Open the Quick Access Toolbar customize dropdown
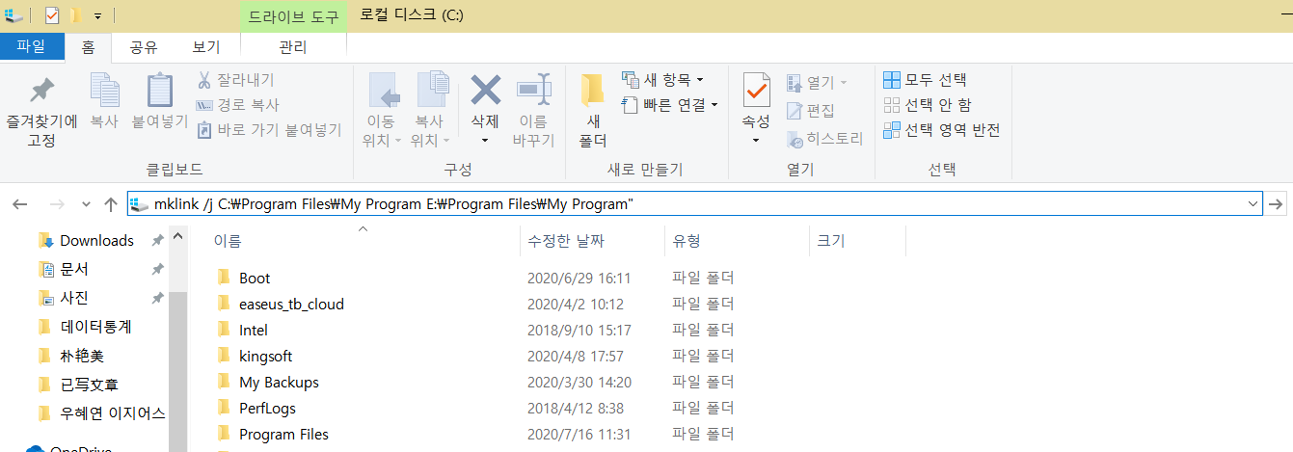Screen dimensions: 1293x452 (x=98, y=16)
